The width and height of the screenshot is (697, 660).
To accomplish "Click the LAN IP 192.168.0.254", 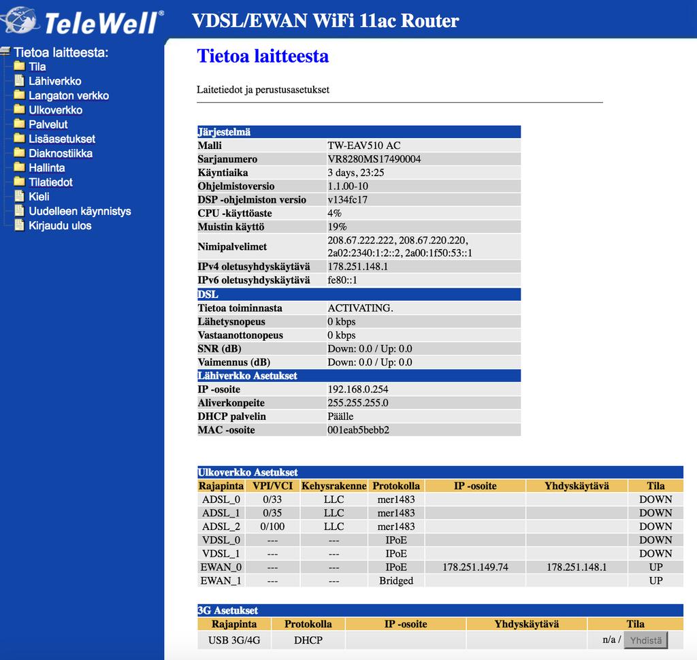I will click(x=357, y=389).
